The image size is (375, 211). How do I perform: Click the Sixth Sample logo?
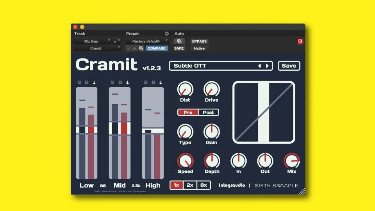pyautogui.click(x=277, y=185)
